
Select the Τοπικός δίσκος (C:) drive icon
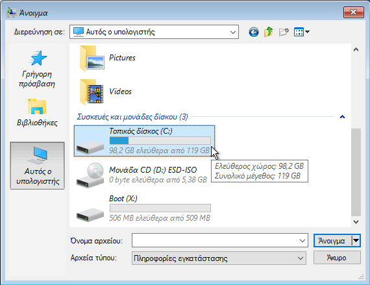pyautogui.click(x=90, y=147)
